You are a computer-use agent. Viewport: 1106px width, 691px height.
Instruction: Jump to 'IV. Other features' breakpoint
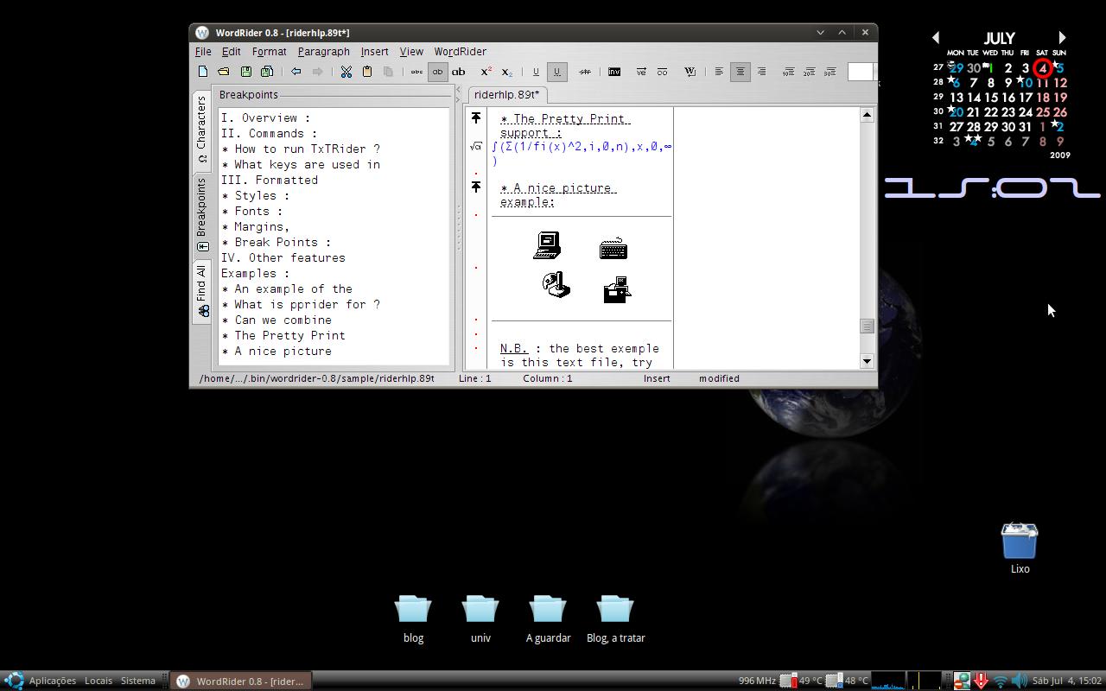pyautogui.click(x=283, y=257)
